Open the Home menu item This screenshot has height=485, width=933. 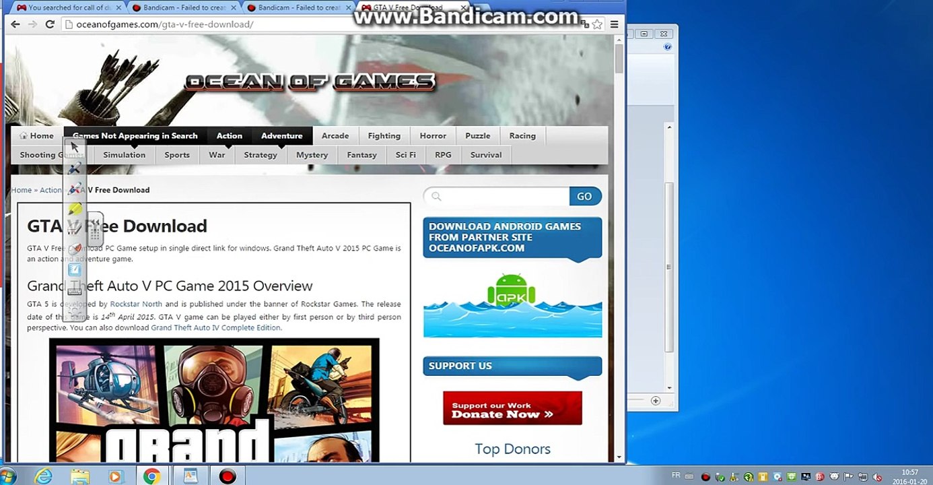click(37, 135)
